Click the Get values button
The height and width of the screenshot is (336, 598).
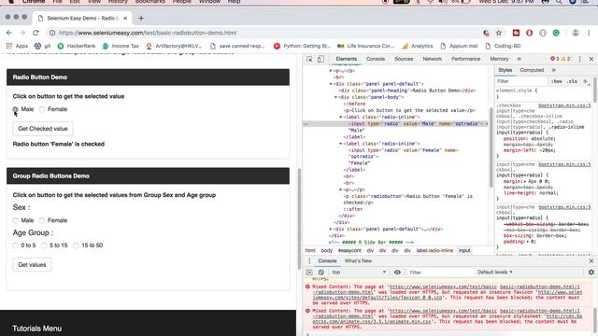pos(32,264)
